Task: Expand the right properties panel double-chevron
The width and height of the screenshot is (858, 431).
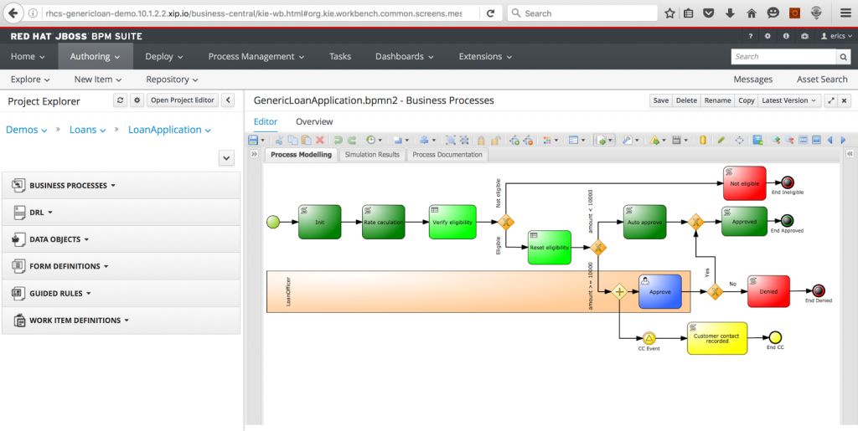Action: 850,155
